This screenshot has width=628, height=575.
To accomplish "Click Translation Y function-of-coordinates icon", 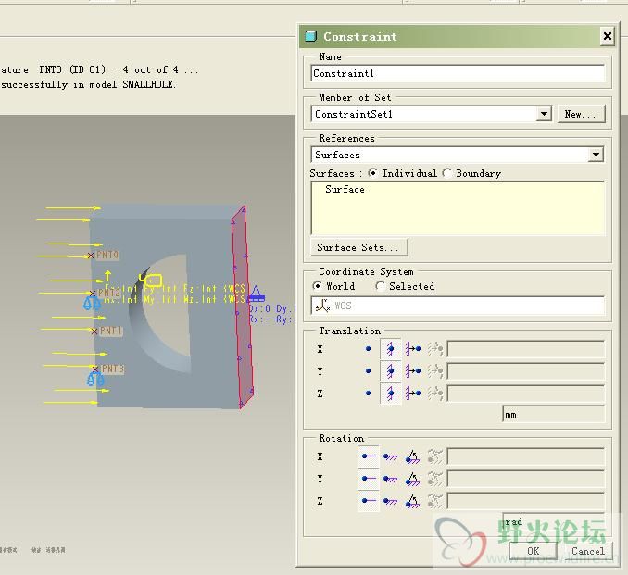I will [435, 371].
